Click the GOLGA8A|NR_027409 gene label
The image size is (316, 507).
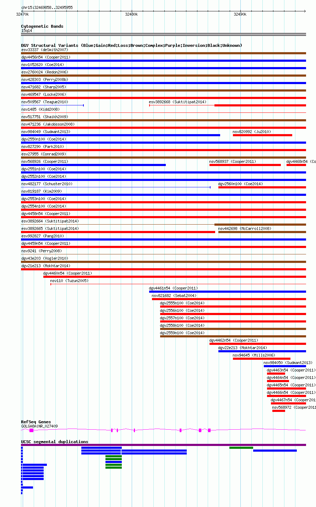click(39, 426)
